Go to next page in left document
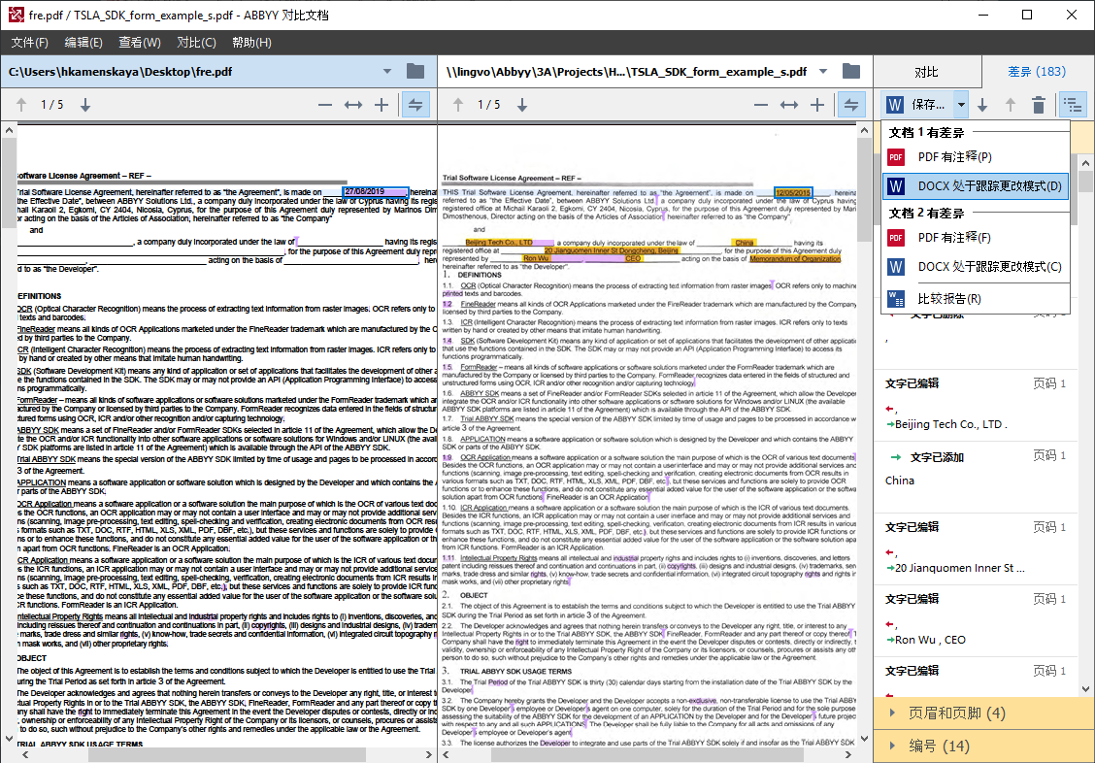 click(85, 105)
